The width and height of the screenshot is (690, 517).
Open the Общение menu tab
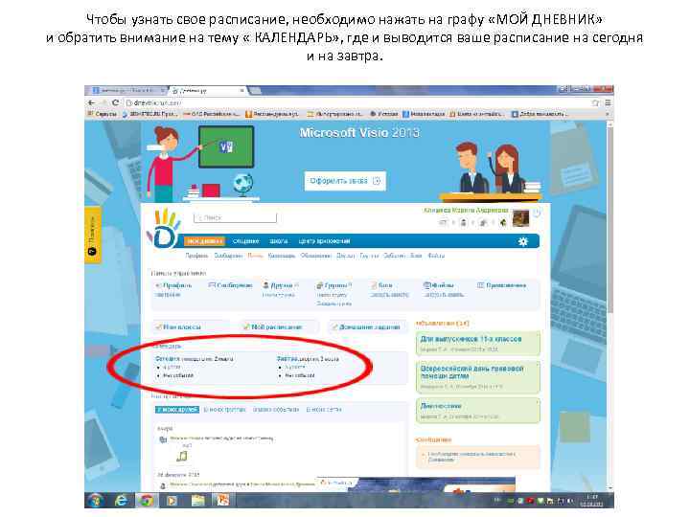(245, 241)
